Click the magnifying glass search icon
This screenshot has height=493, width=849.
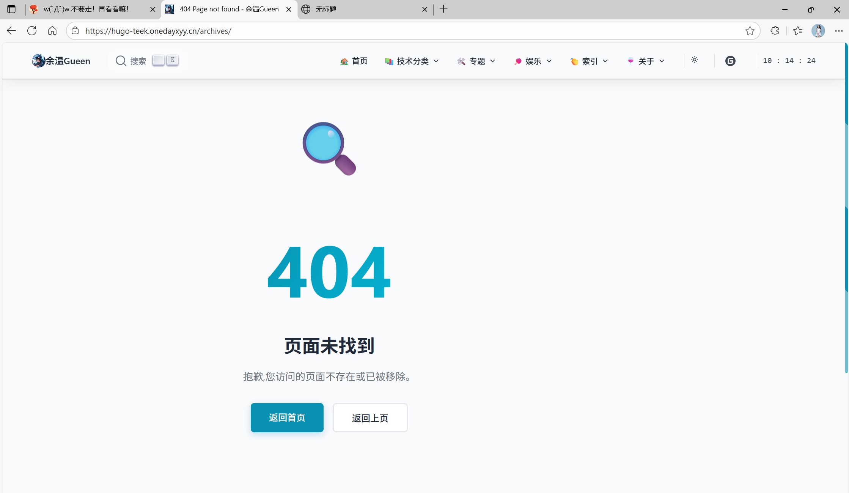point(121,61)
